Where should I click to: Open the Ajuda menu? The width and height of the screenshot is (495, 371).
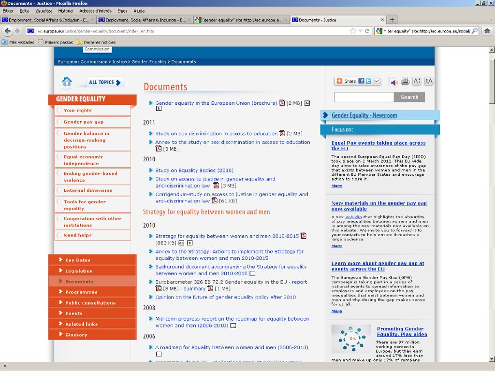click(x=139, y=11)
